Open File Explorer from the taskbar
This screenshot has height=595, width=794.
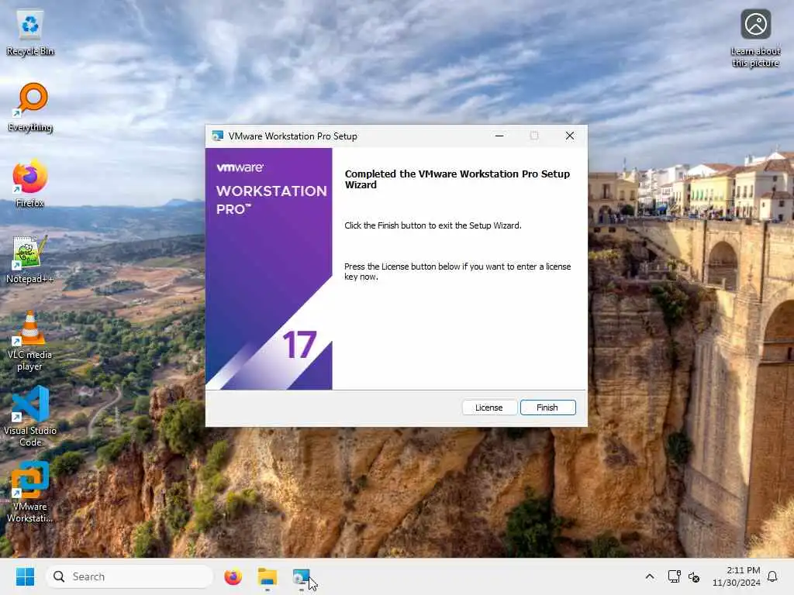click(268, 576)
